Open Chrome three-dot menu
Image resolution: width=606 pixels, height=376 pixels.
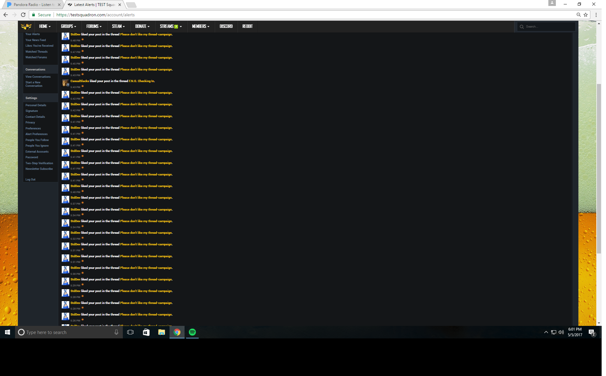click(596, 15)
